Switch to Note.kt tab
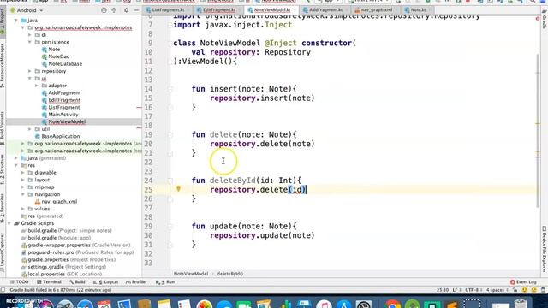 [x=418, y=10]
